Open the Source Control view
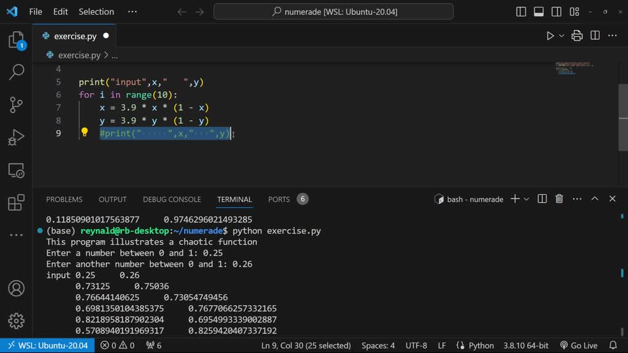This screenshot has height=353, width=628. (x=16, y=104)
